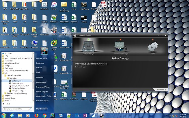
Task: Select the System Storage drive icon
Action: [x=88, y=47]
